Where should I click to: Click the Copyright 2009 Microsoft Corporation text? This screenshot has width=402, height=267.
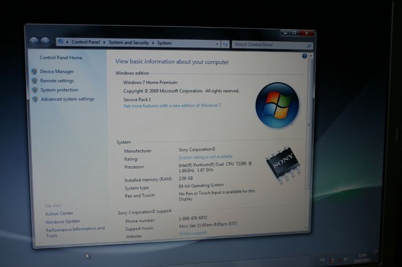tap(181, 91)
